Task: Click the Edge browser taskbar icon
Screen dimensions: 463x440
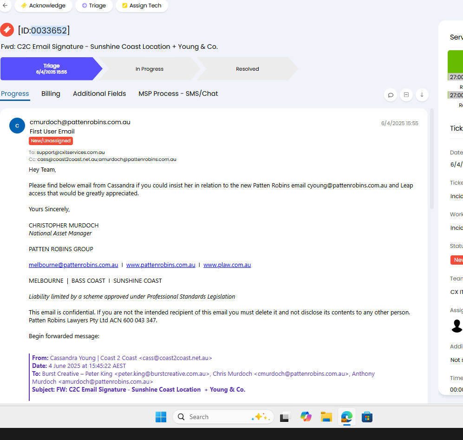Action: pyautogui.click(x=346, y=417)
